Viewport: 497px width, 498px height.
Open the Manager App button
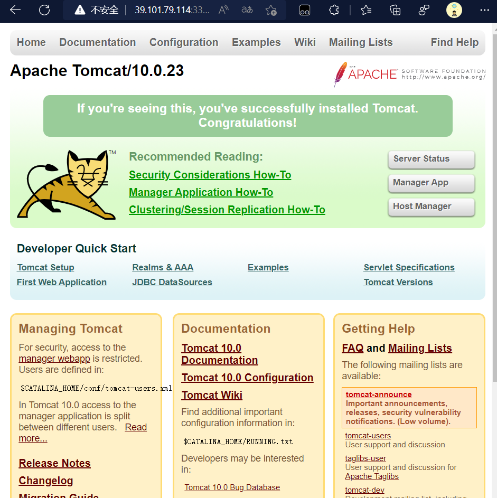431,183
